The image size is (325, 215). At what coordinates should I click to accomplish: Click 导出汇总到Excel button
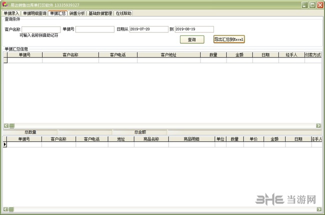coord(229,39)
